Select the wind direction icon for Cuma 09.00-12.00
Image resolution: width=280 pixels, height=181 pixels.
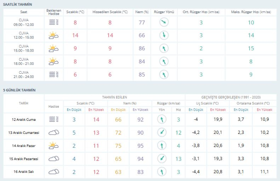(164, 22)
